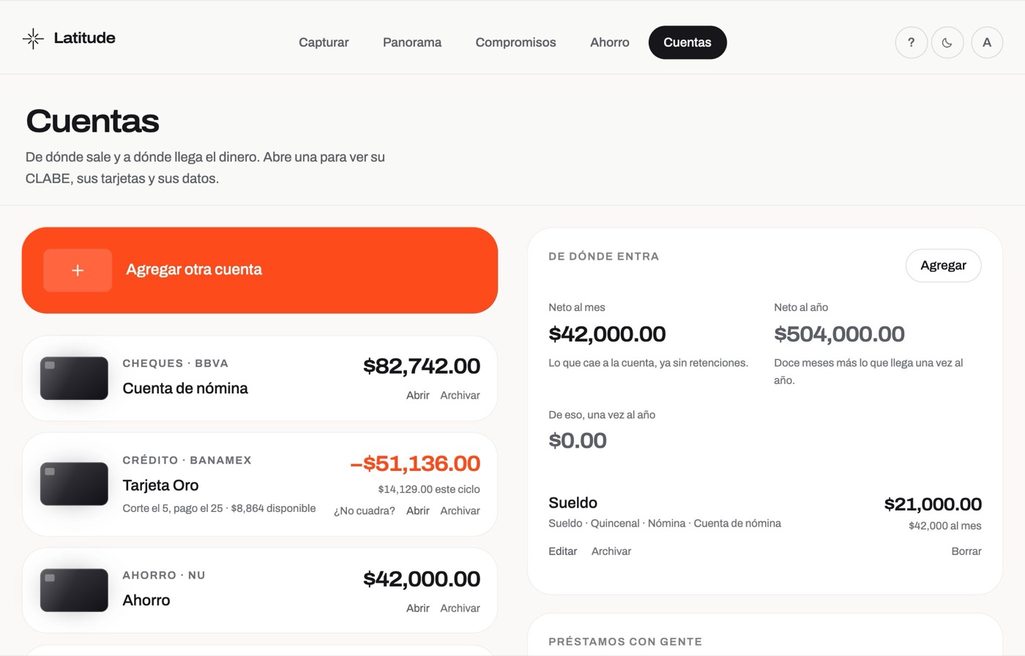Click the $42,000.00 Ahorro Nu balance

422,579
